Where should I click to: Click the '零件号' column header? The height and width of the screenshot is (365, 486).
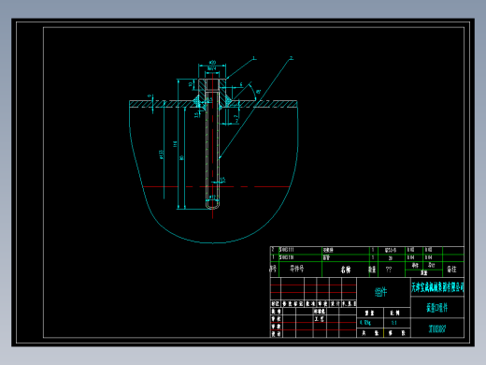point(296,269)
